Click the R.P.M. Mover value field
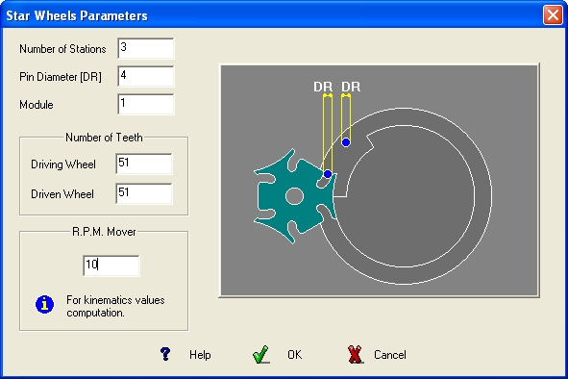Image resolution: width=568 pixels, height=379 pixels. click(x=111, y=265)
